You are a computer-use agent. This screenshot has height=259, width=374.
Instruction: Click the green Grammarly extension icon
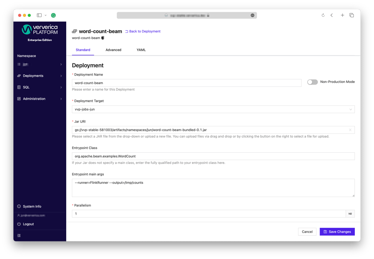(53, 15)
